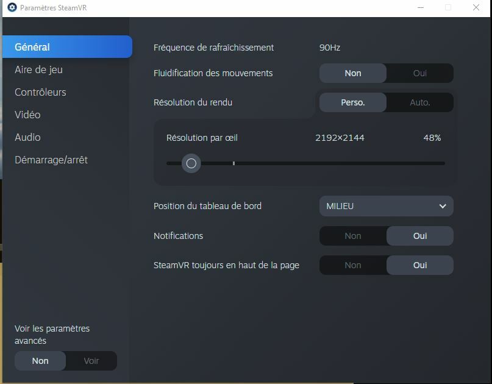Enable SteamVR toujours en haut de la page

(420, 265)
